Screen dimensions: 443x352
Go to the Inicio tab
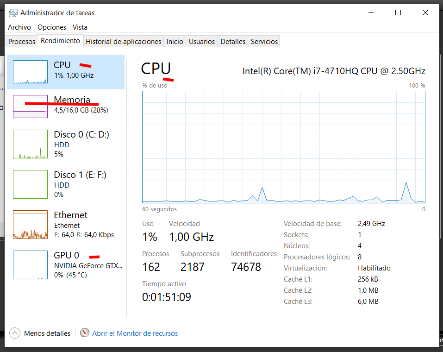pyautogui.click(x=175, y=42)
